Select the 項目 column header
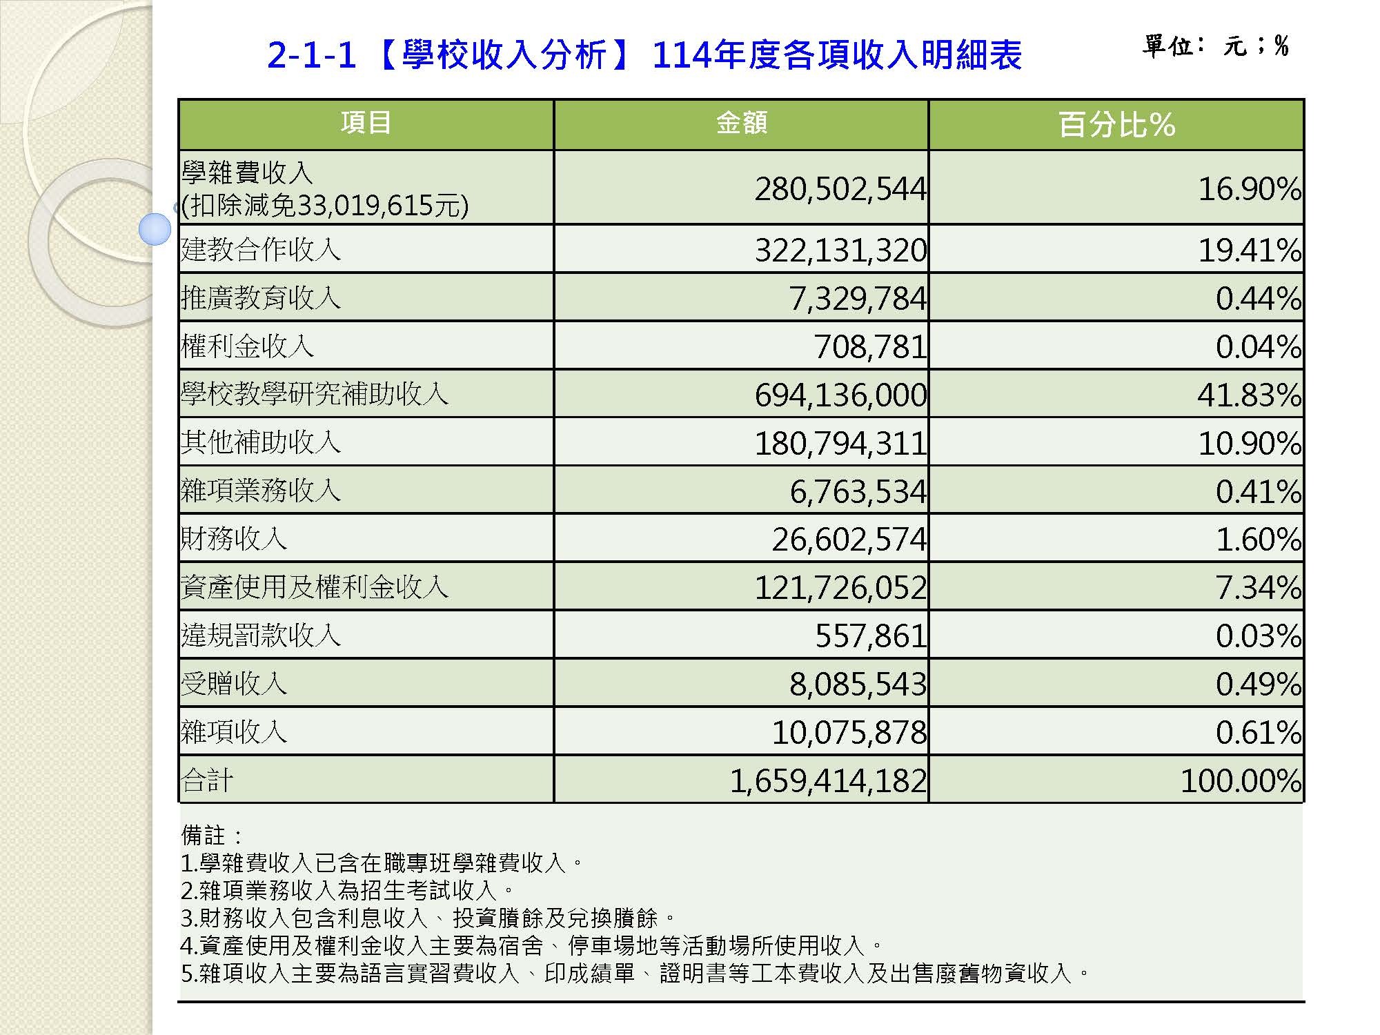 click(x=366, y=125)
